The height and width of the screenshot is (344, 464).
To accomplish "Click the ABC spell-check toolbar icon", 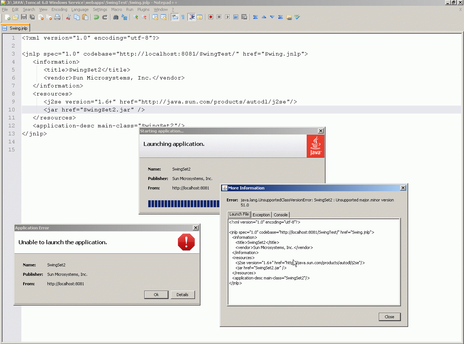I will [x=297, y=17].
